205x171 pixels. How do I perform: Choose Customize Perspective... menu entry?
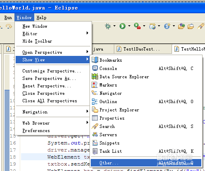tap(52, 71)
